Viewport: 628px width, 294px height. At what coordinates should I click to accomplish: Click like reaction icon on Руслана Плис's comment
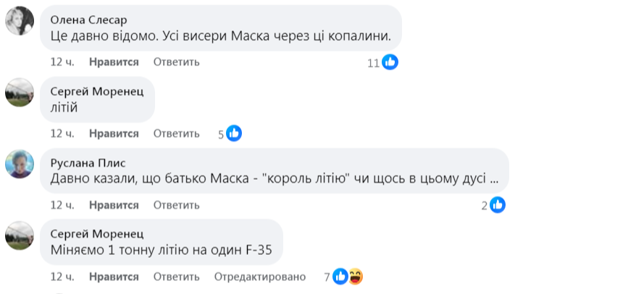(497, 205)
